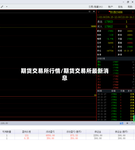
Task: Select the pencil drawing tool icon
Action: pos(2,7)
